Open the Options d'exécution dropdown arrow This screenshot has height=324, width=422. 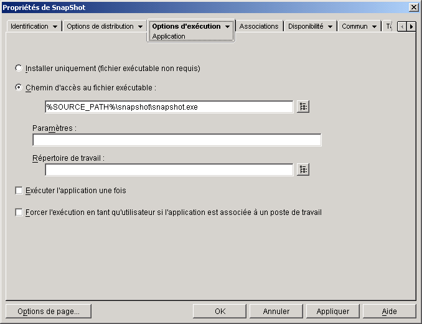coord(227,27)
